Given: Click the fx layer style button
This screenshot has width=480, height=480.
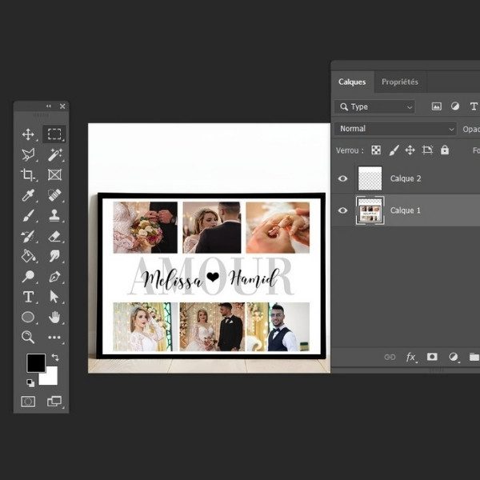Looking at the screenshot, I should click(x=411, y=357).
